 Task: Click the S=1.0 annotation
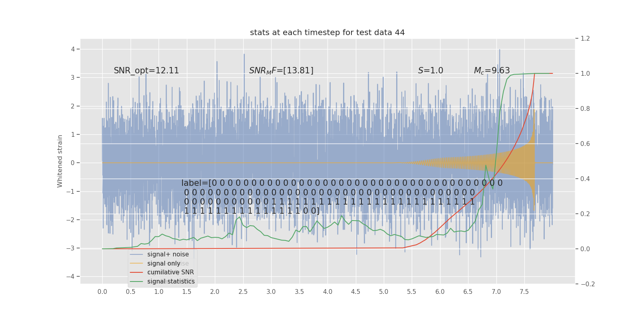tap(431, 71)
